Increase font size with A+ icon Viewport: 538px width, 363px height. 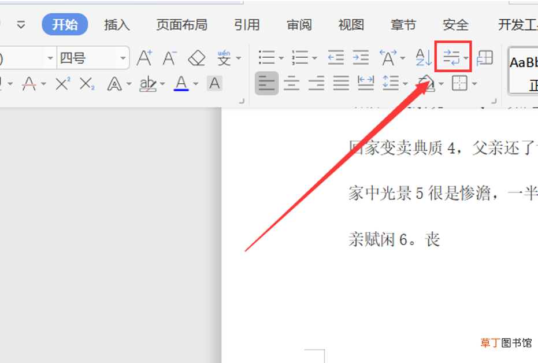pyautogui.click(x=144, y=58)
